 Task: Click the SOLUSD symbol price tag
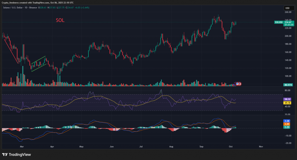tap(278, 22)
